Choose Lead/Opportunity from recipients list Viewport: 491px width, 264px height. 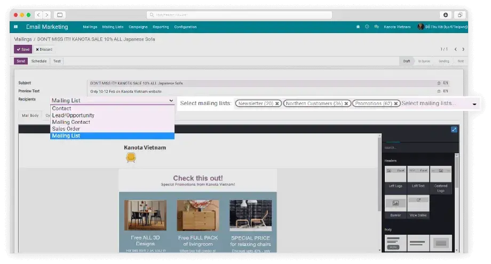click(x=73, y=115)
